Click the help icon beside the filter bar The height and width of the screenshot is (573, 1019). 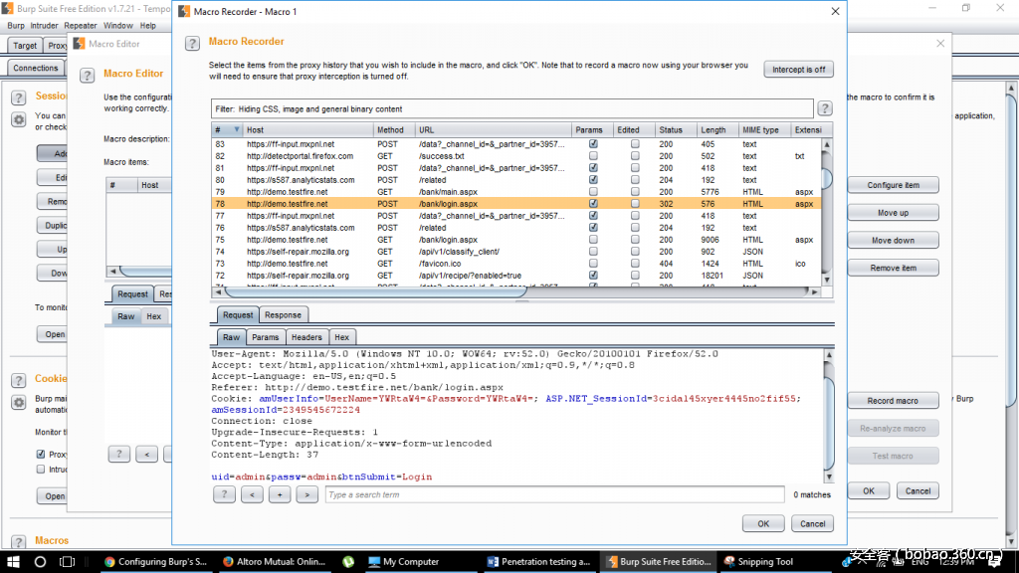click(824, 108)
